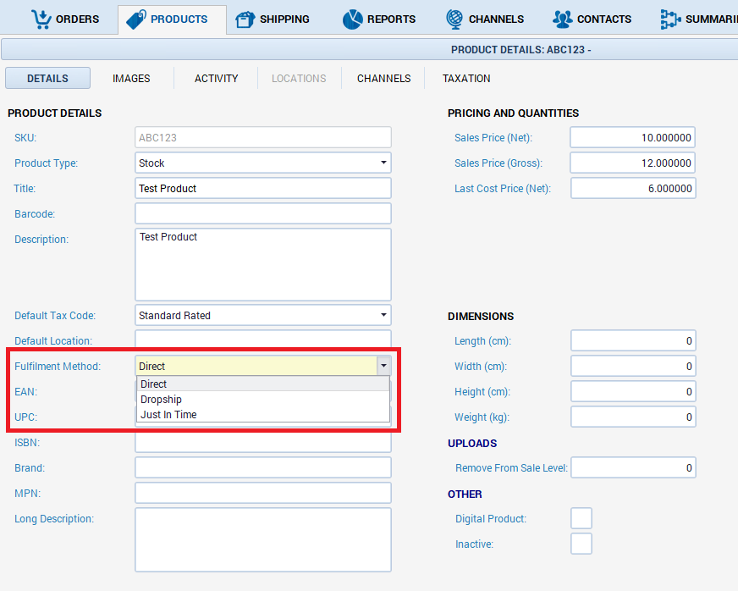Image resolution: width=738 pixels, height=591 pixels.
Task: Choose Dropship fulfilment method
Action: pos(263,400)
